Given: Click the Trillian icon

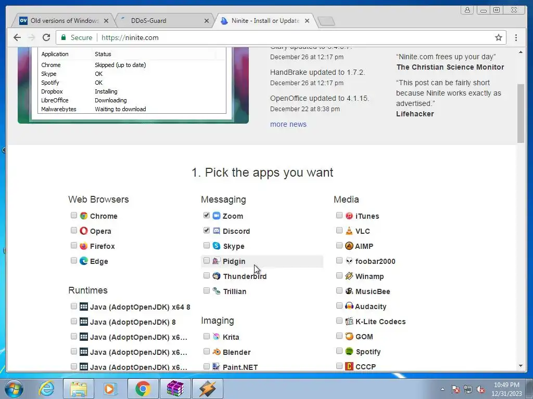Looking at the screenshot, I should (x=217, y=291).
